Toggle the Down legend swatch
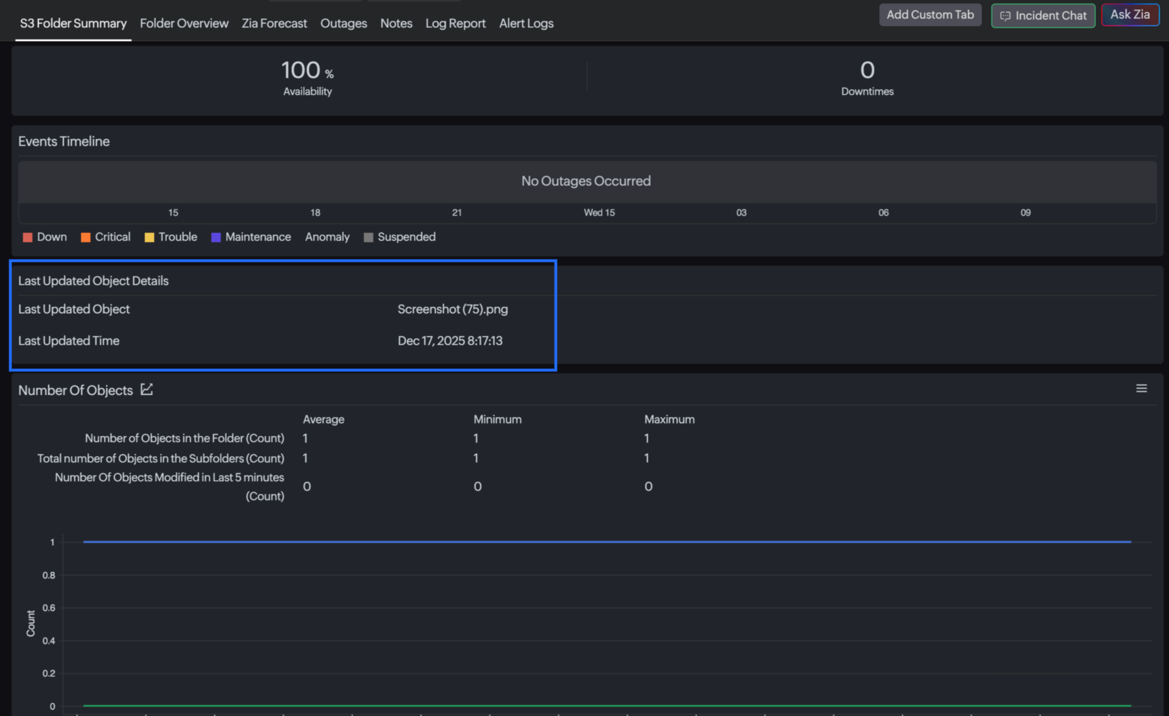The width and height of the screenshot is (1169, 716). point(27,237)
